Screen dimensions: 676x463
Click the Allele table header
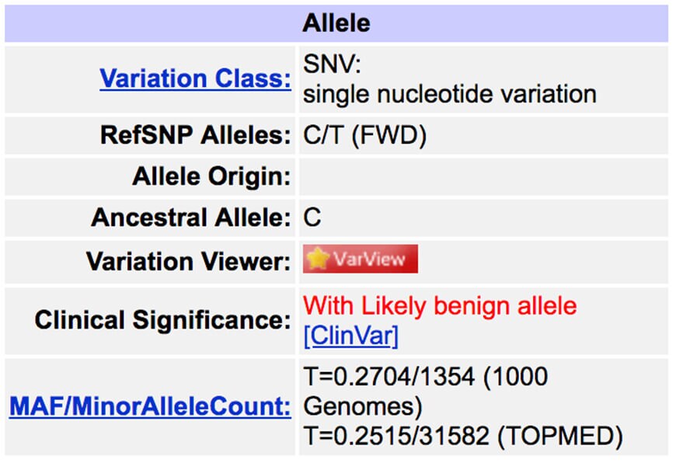pos(336,23)
